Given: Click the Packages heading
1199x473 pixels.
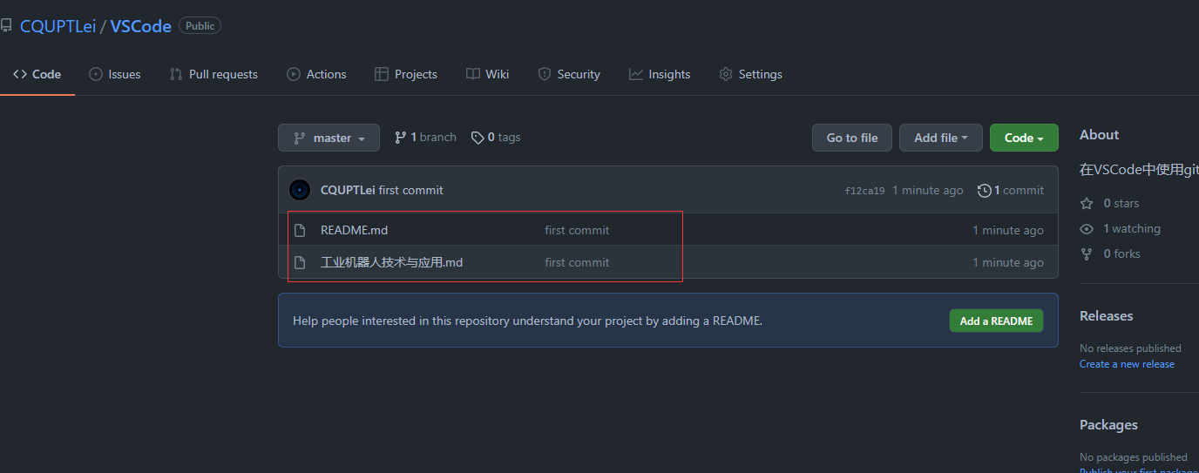Looking at the screenshot, I should click(1108, 424).
